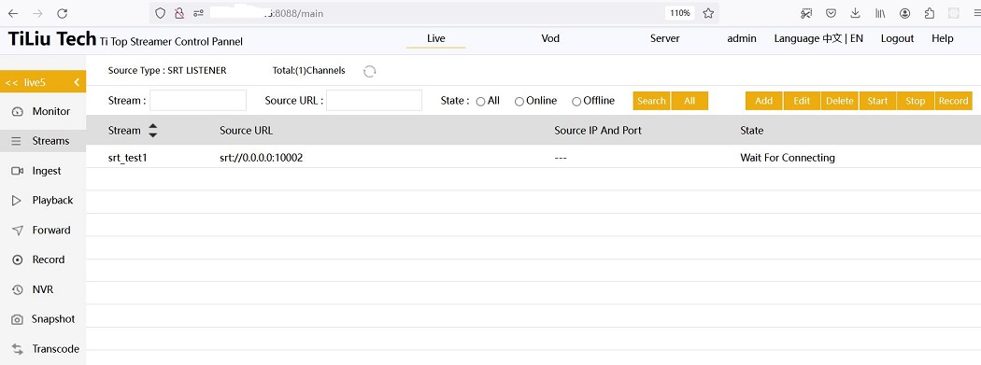Select the All state radio button
The image size is (981, 365).
point(480,101)
